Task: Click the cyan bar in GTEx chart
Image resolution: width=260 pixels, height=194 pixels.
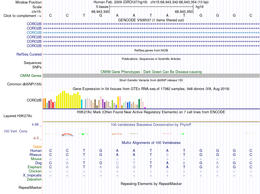Action: tap(82, 104)
